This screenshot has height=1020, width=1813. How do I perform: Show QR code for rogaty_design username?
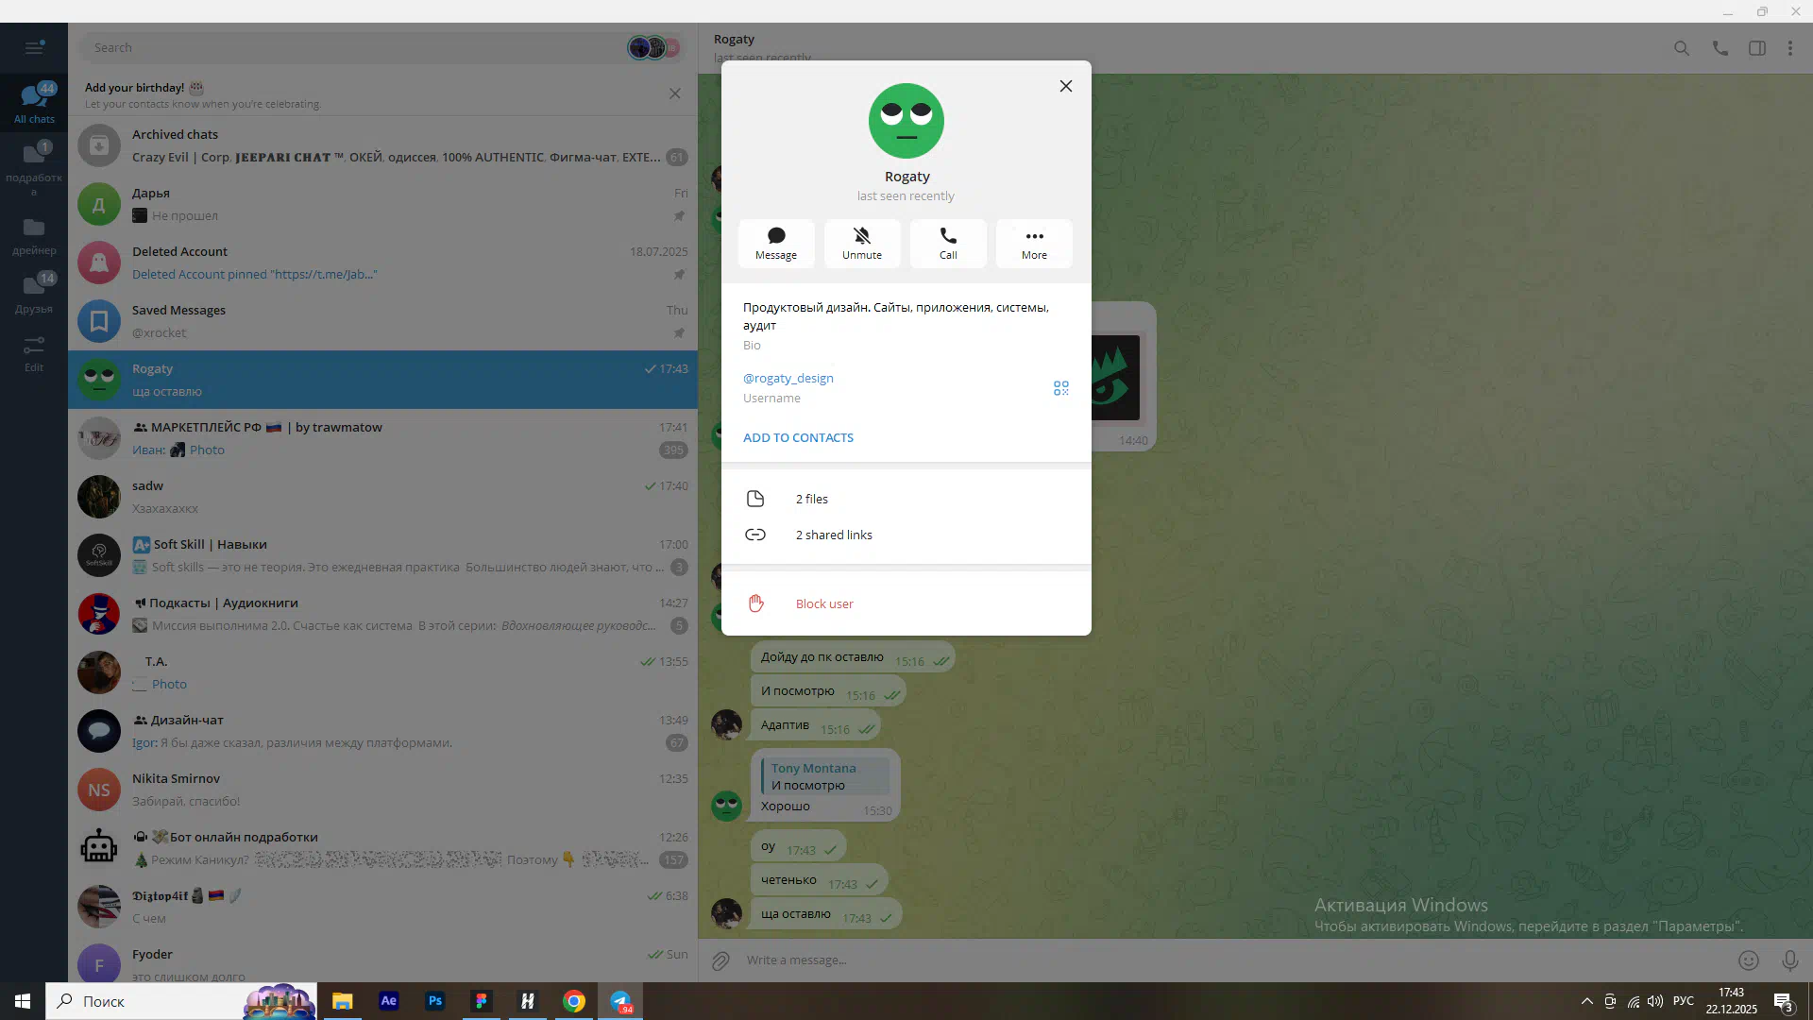[1060, 388]
